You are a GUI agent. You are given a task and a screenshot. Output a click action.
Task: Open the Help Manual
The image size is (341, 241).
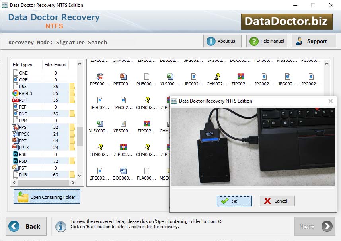pyautogui.click(x=267, y=41)
